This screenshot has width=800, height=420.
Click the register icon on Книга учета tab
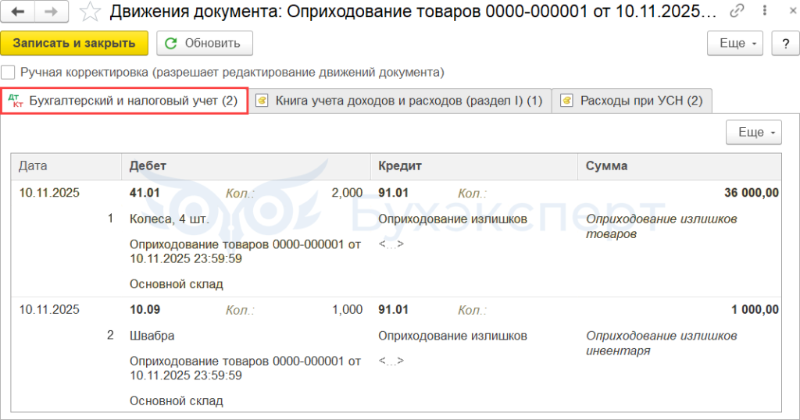pos(262,101)
